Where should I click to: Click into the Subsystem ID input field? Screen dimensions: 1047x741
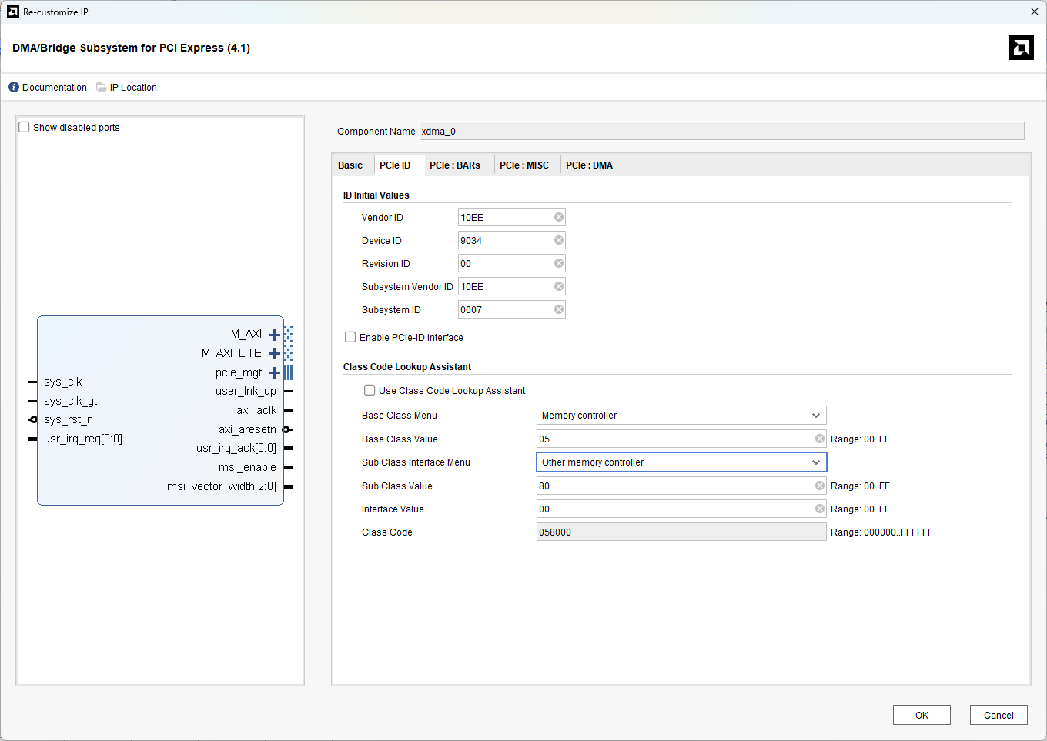[x=504, y=310]
